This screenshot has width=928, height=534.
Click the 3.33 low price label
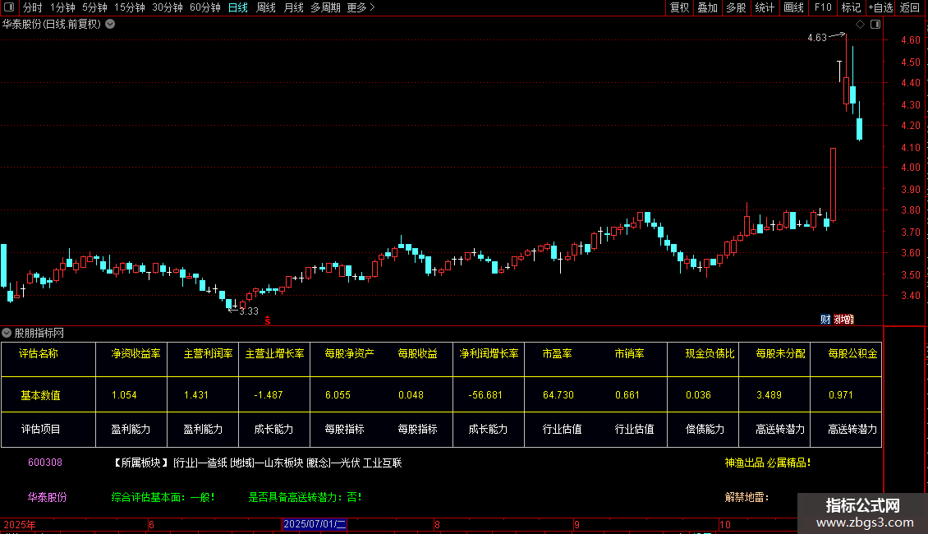point(249,311)
